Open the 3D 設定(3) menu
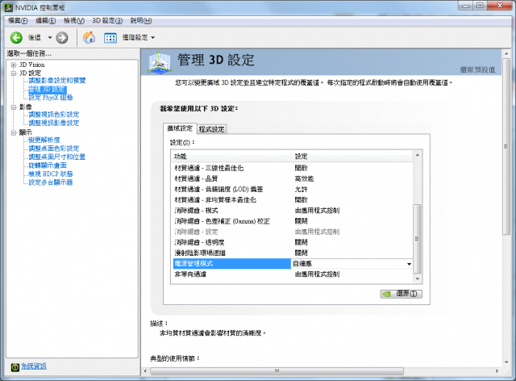This screenshot has height=381, width=516. pos(107,21)
